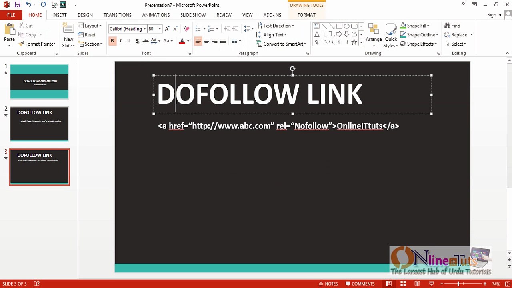Image resolution: width=512 pixels, height=288 pixels.
Task: Toggle Underline formatting
Action: tap(129, 41)
